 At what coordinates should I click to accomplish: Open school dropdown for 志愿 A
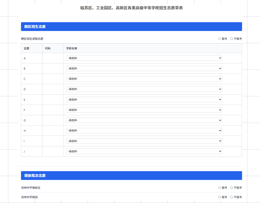pyautogui.click(x=144, y=58)
